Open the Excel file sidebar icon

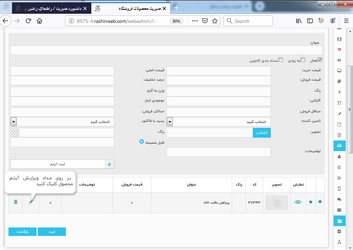(339, 135)
